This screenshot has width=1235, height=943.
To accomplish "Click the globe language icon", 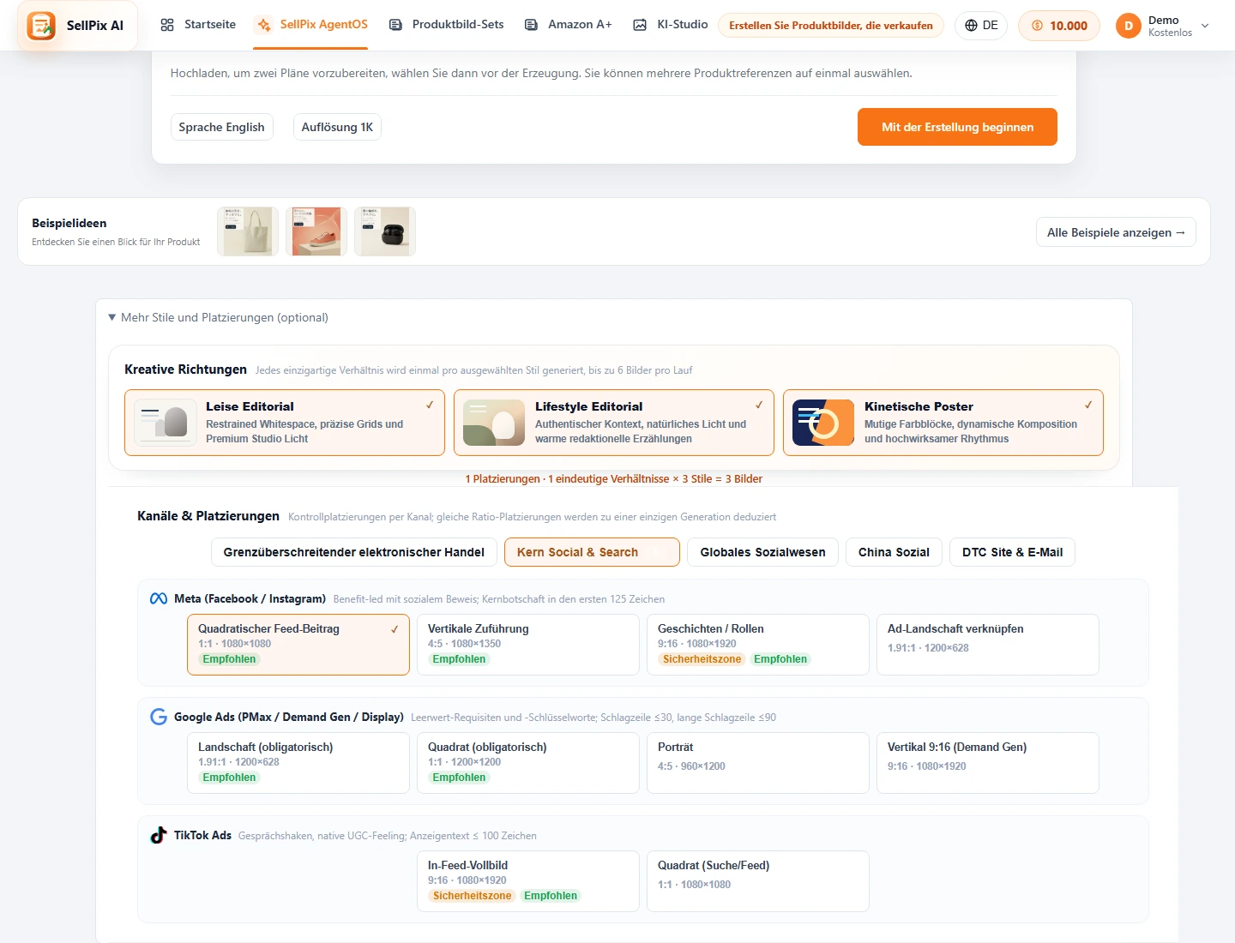I will (x=971, y=26).
